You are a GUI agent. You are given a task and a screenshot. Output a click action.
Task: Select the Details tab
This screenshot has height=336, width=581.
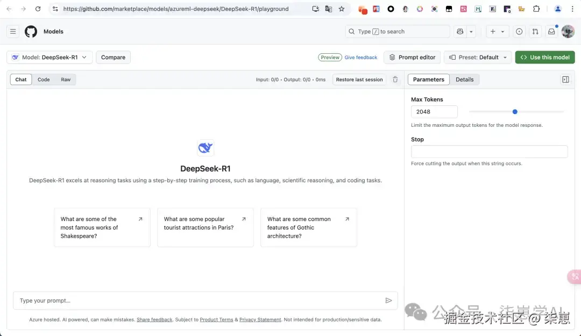[x=464, y=79]
